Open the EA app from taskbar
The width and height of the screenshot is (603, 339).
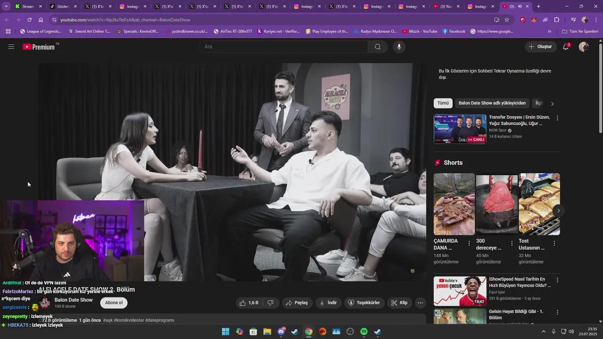coord(322,331)
